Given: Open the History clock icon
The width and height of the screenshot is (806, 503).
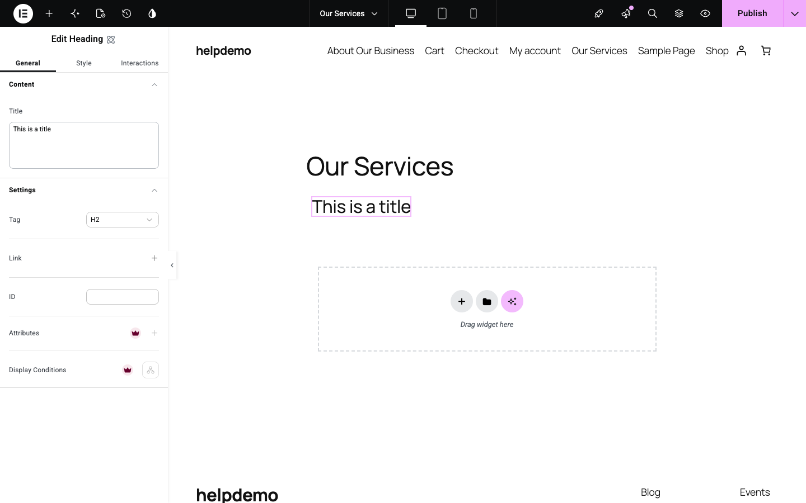Looking at the screenshot, I should (126, 13).
